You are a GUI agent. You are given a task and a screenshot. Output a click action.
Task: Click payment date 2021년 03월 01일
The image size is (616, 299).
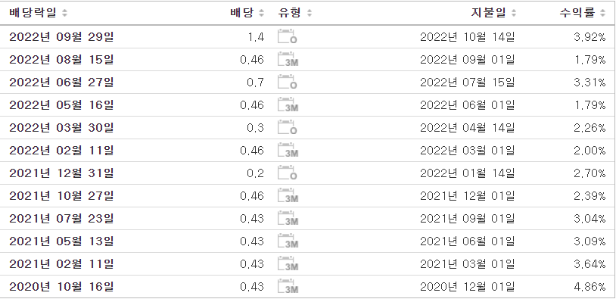tap(468, 264)
